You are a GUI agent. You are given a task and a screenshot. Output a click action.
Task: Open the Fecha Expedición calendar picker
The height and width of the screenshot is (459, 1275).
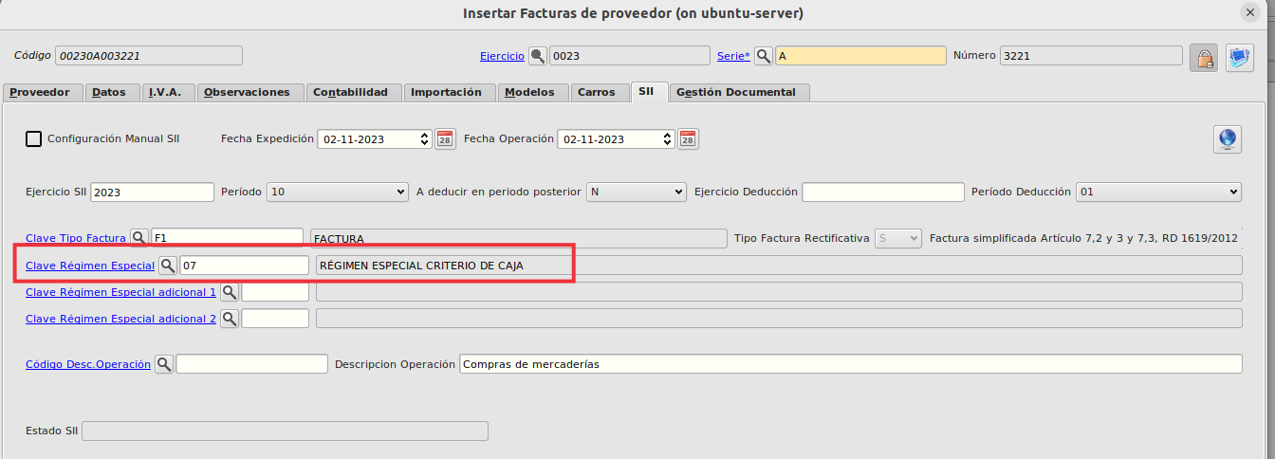click(x=445, y=139)
